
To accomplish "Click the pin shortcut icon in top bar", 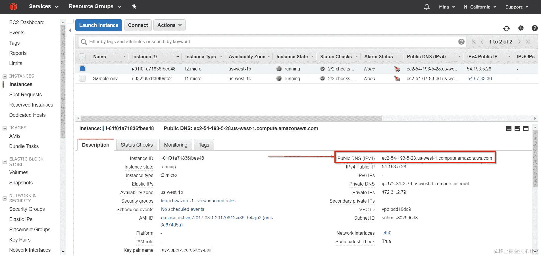I will click(x=134, y=7).
